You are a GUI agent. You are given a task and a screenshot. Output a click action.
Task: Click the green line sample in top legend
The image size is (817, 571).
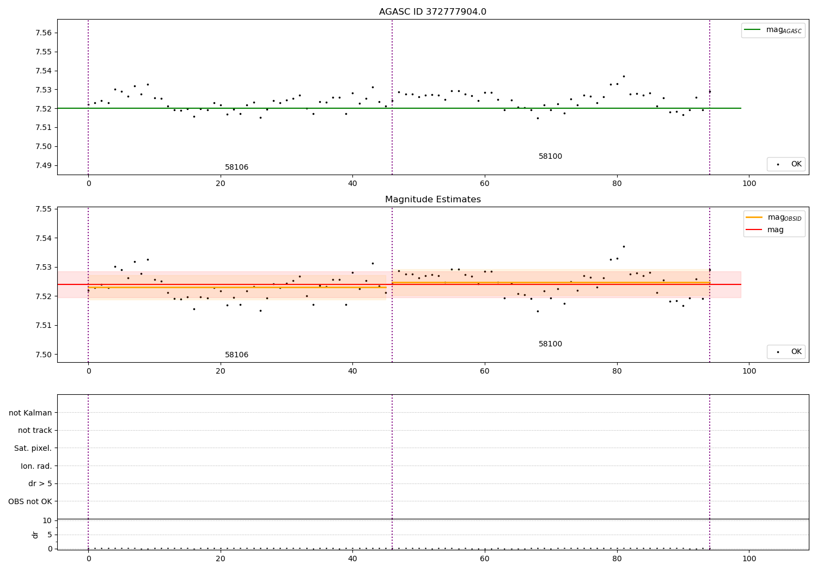753,30
